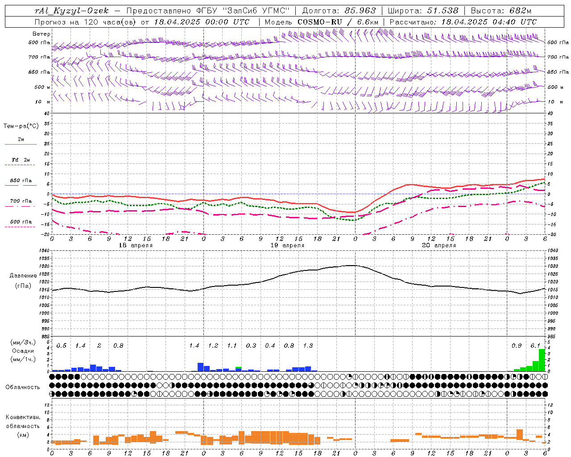Click the 'Ветер' wind panel label
571x457 pixels.
pos(41,34)
